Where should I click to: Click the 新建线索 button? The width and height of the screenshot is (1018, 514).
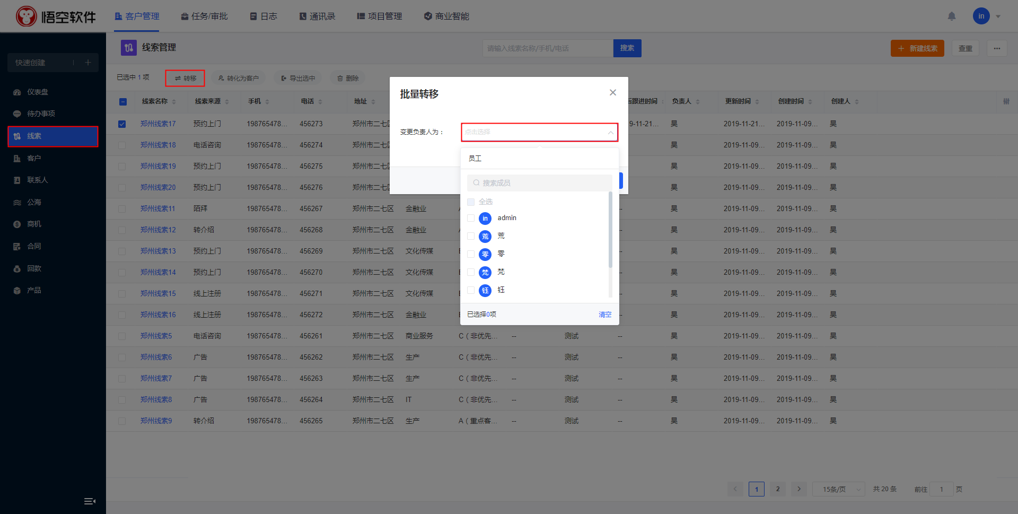[x=917, y=48]
